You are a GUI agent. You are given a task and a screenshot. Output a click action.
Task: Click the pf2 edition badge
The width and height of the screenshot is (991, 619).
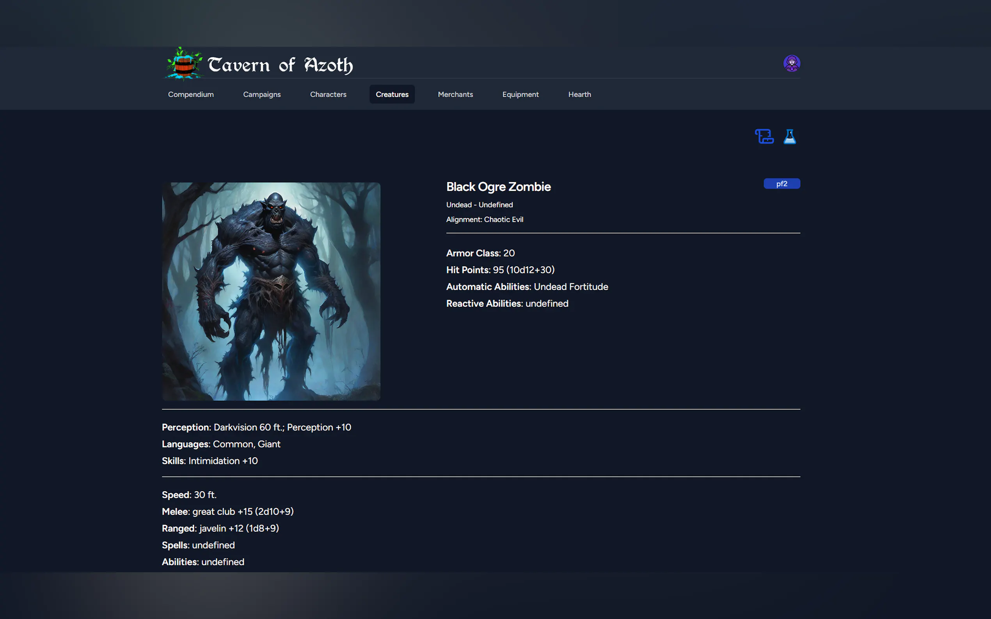pyautogui.click(x=781, y=184)
